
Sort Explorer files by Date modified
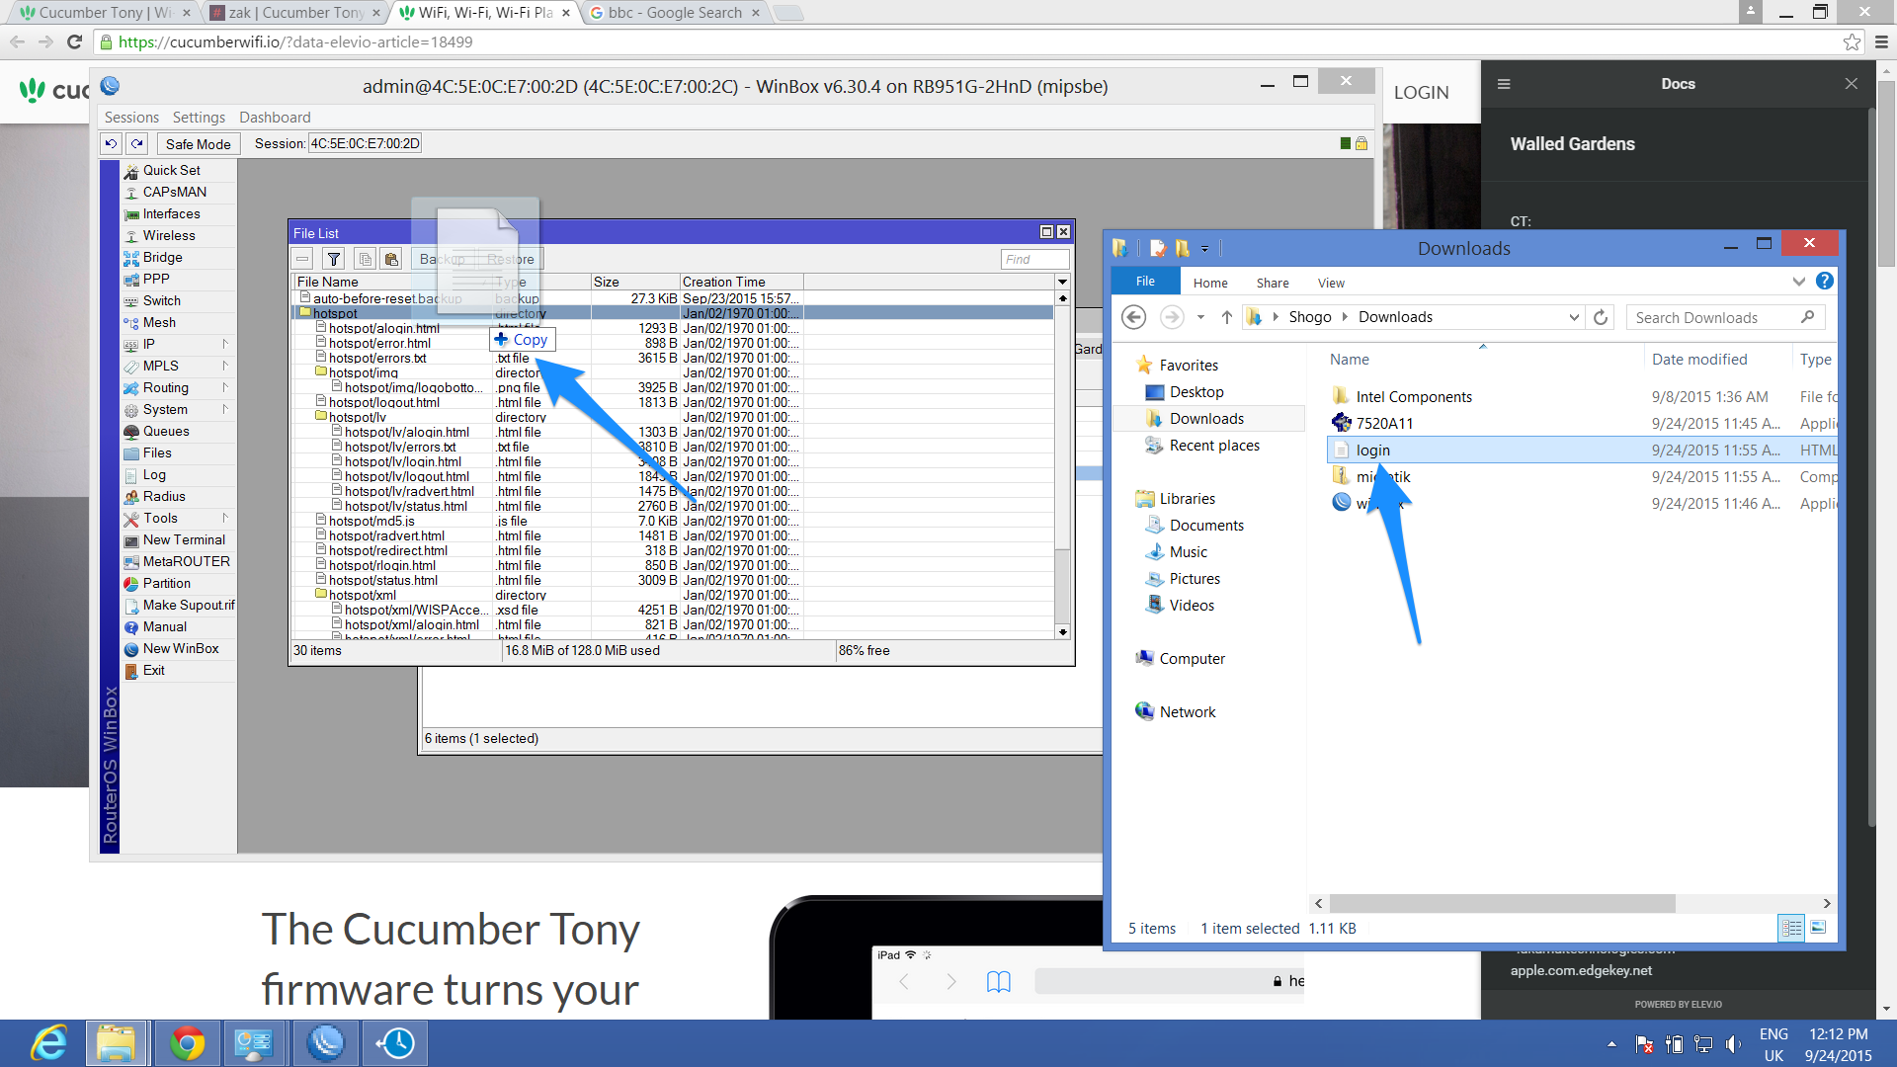(1699, 360)
